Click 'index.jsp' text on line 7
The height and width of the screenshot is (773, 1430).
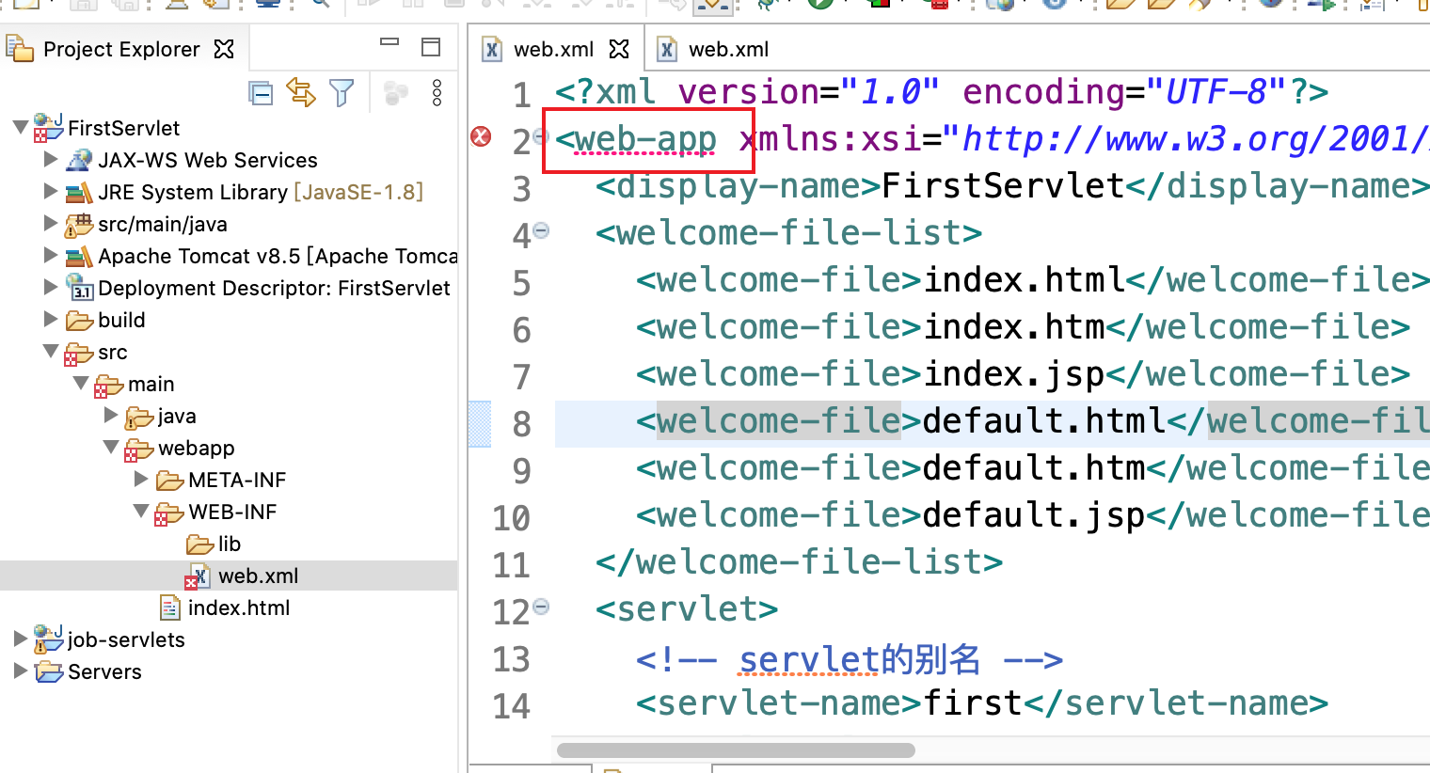[x=1013, y=374]
